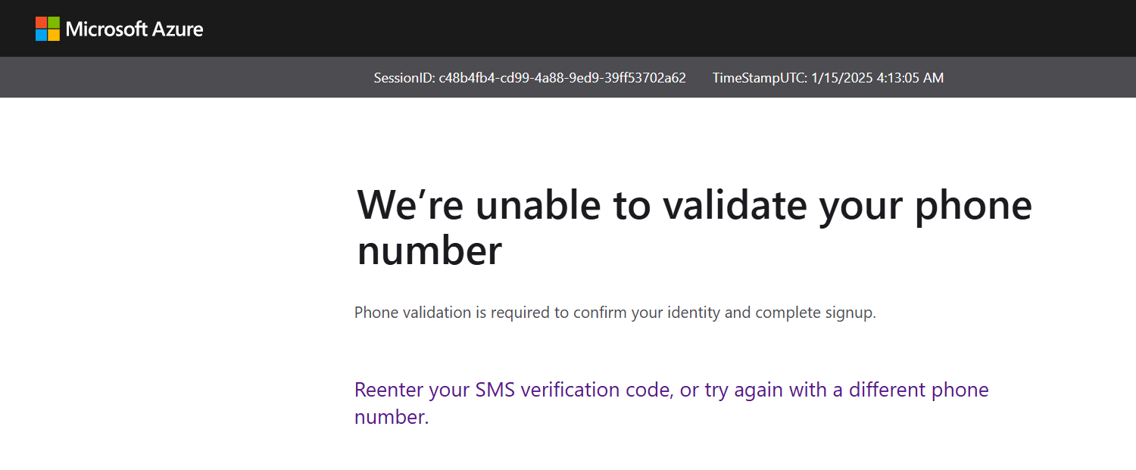The image size is (1136, 470).
Task: Click the blue square of Microsoft logo
Action: pos(41,35)
